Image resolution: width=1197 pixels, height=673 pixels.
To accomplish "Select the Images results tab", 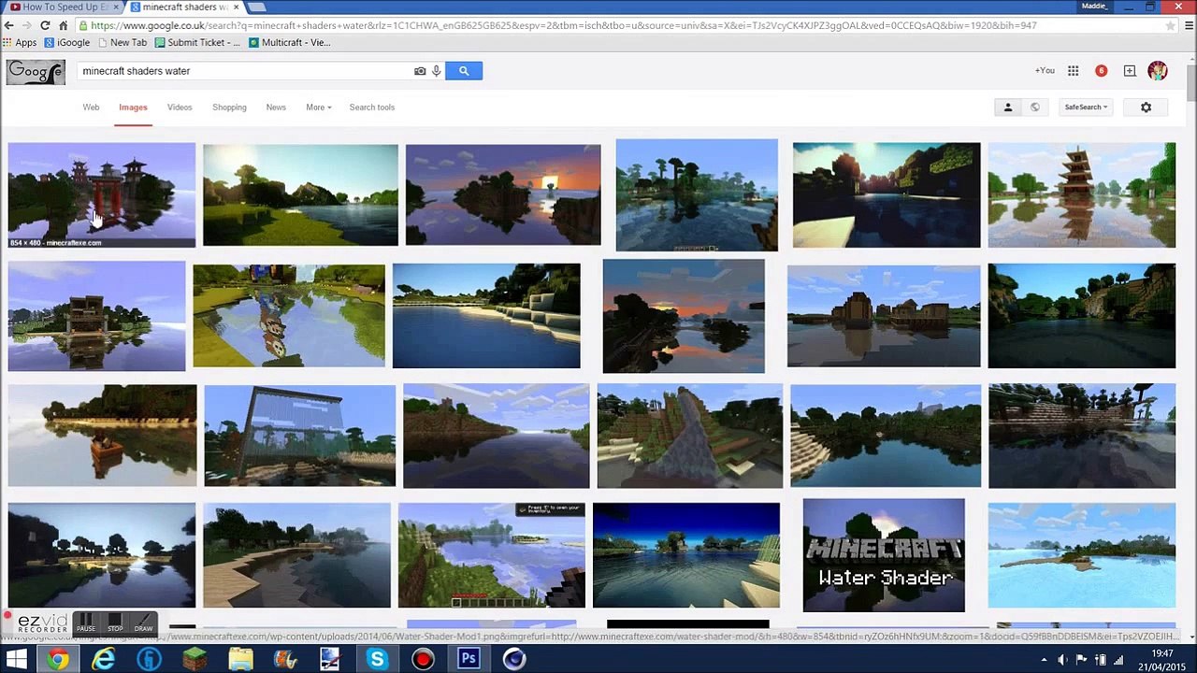I will coord(133,107).
